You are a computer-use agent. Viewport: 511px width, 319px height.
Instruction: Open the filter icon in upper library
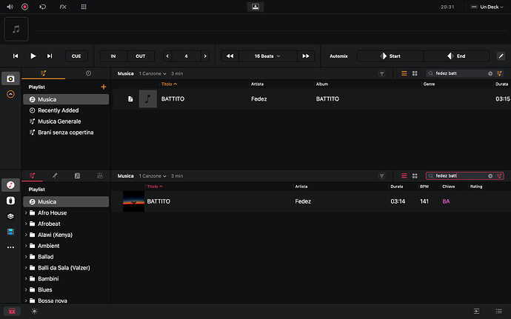382,73
